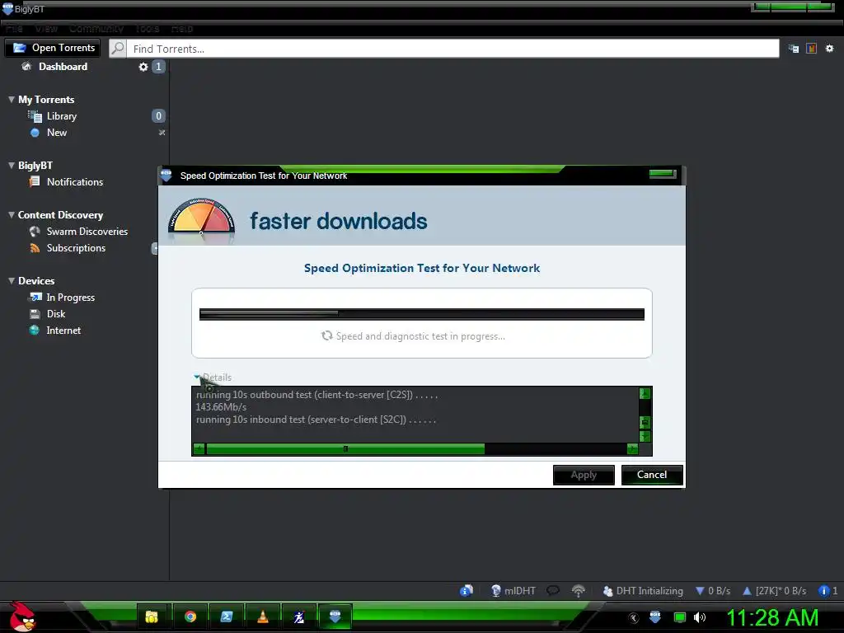Click the speed test progress bar
This screenshot has width=844, height=633.
click(421, 314)
